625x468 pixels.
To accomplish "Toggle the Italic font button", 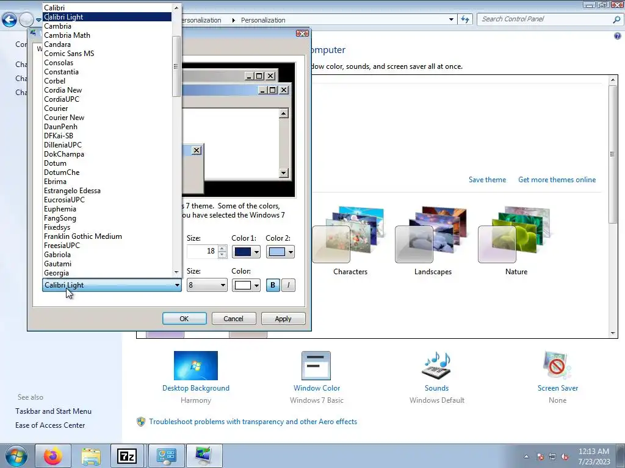I will [288, 285].
